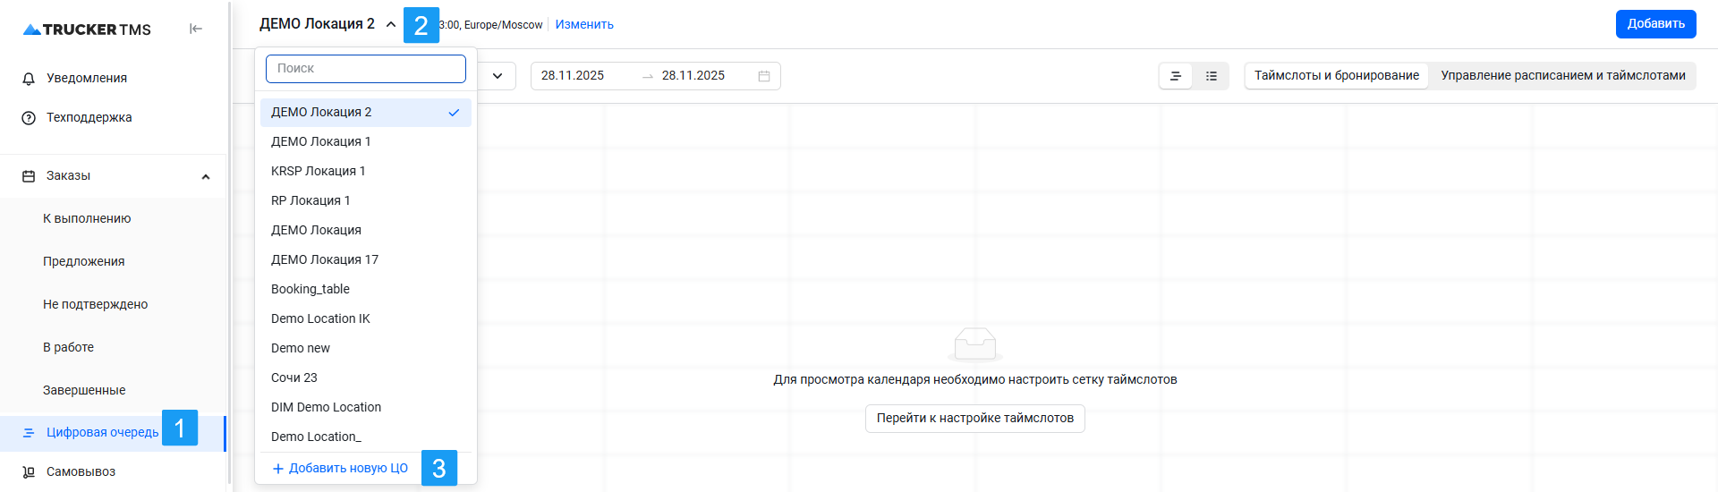
Task: Click Добавить новую ЦО in dropdown
Action: (340, 468)
